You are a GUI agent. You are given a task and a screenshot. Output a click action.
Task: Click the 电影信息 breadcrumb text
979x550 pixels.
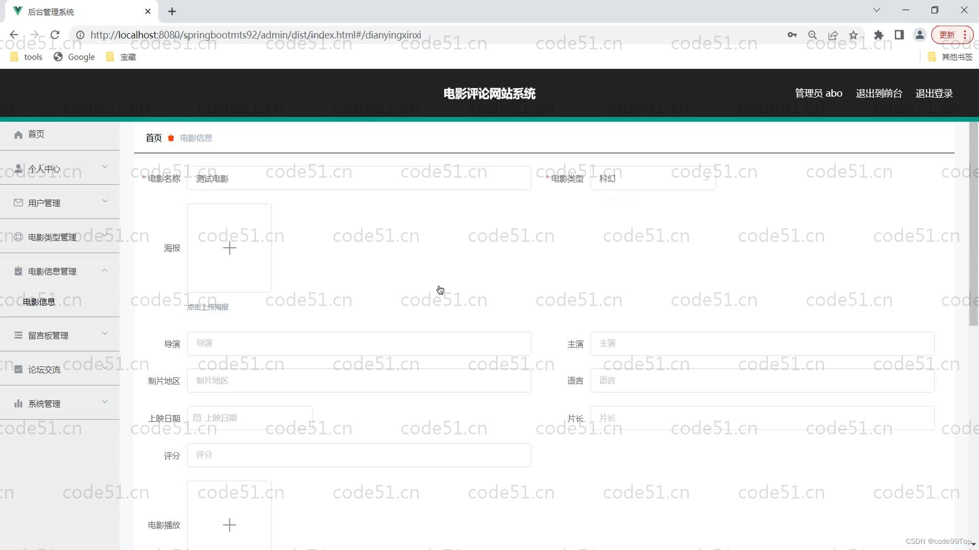[196, 137]
